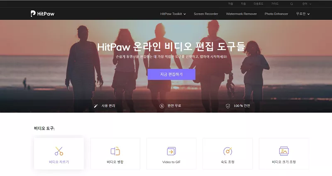The height and width of the screenshot is (176, 332).
Task: Open Screen Recorder from the navigation
Action: (206, 14)
